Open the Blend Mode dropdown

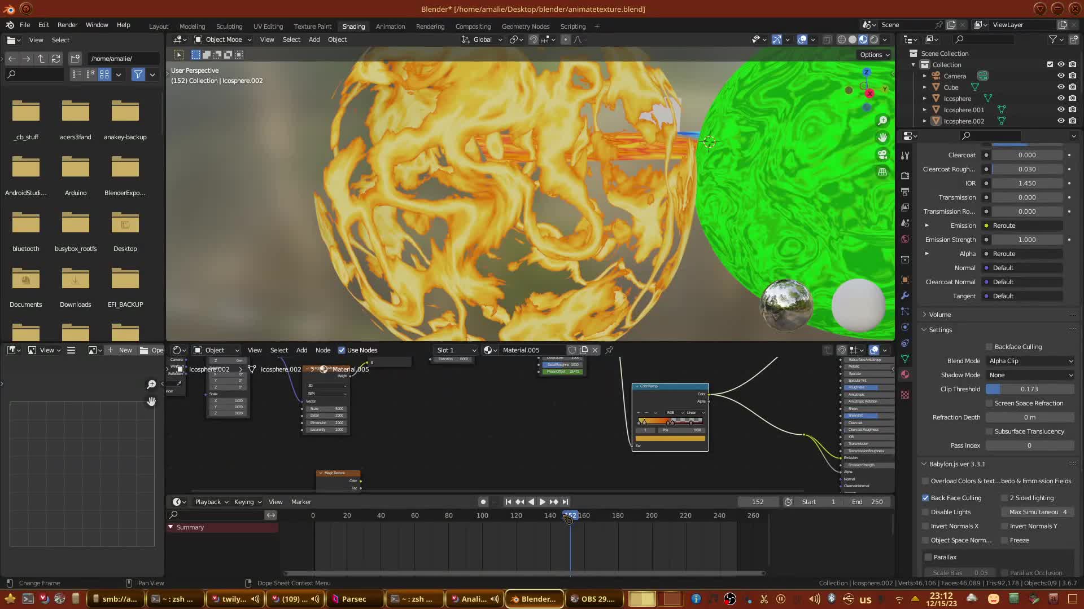pyautogui.click(x=1030, y=361)
